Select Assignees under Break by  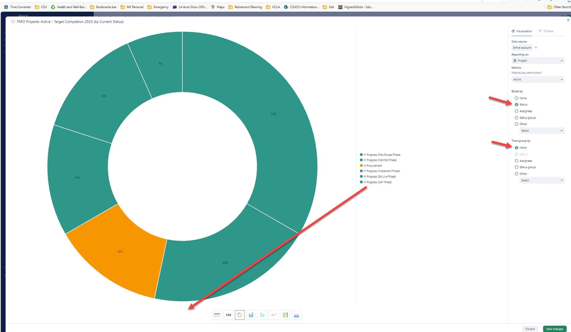coord(516,111)
